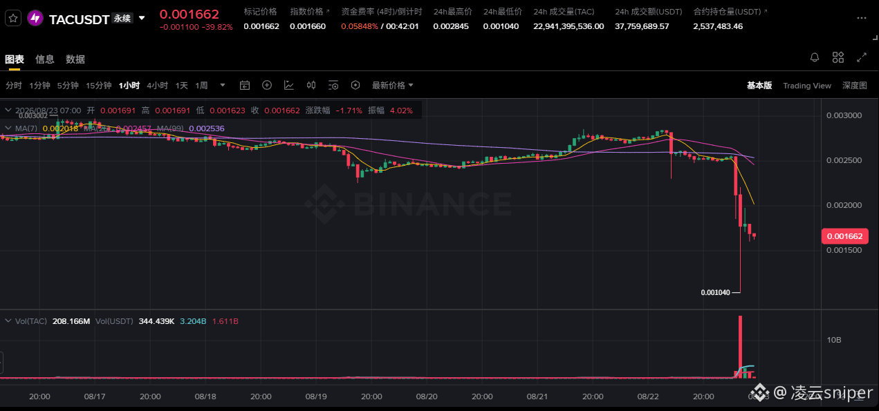Select the 5分钟 interval
The width and height of the screenshot is (879, 411).
(68, 86)
